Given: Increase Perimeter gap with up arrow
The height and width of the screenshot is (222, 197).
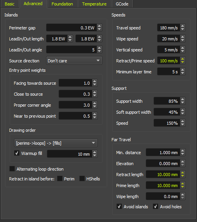Looking at the screenshot, I should [x=99, y=26].
